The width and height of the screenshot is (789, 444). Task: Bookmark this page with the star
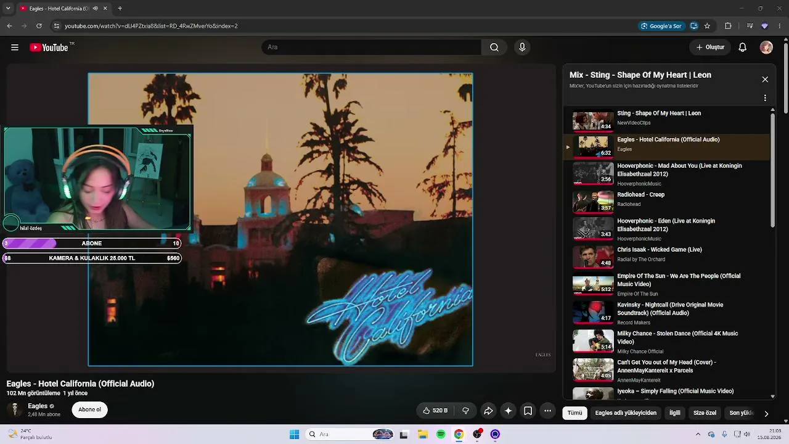(x=707, y=26)
